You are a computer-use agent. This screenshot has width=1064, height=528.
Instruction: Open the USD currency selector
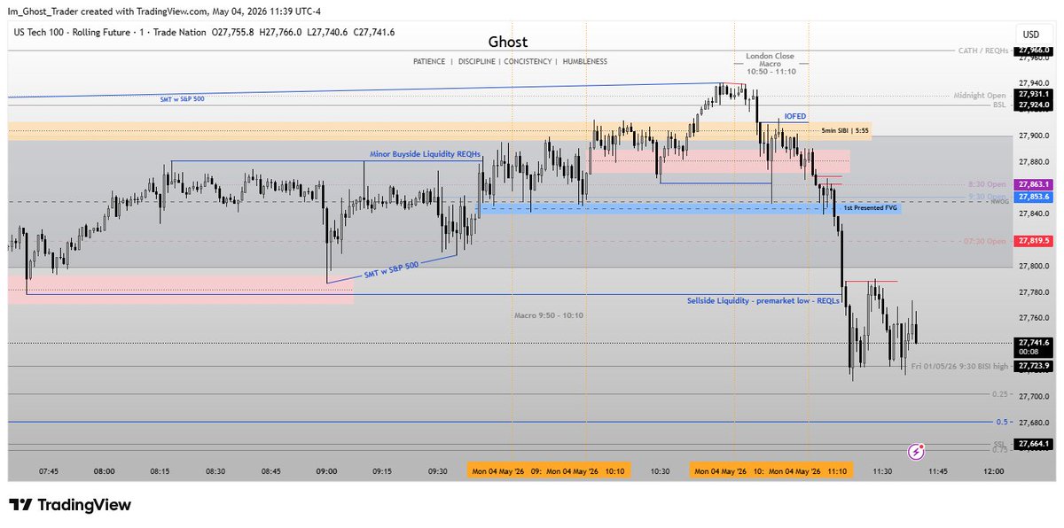1031,34
